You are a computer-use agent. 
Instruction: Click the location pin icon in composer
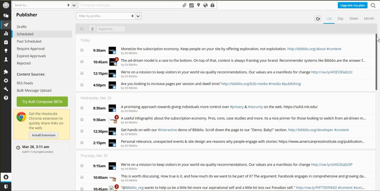[198, 5]
